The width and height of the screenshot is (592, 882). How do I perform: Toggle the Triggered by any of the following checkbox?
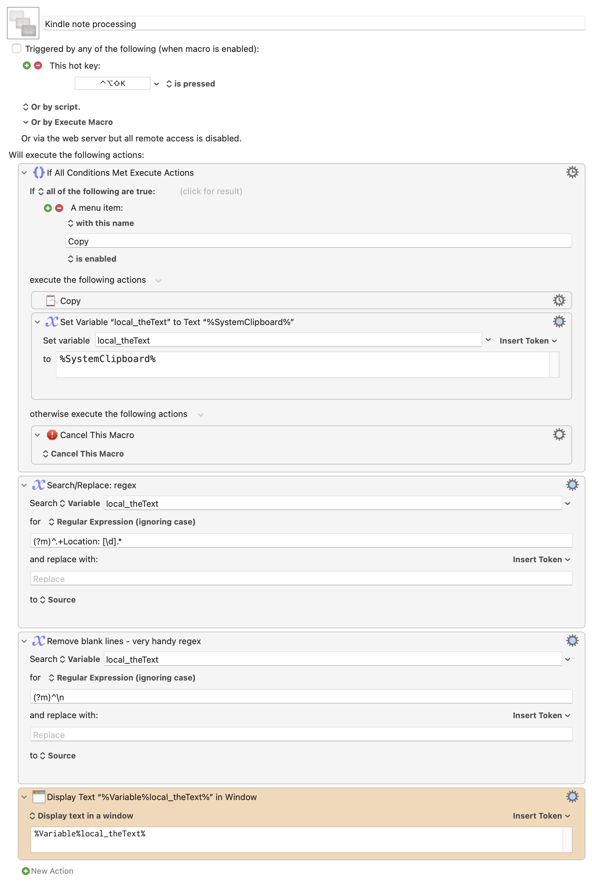(16, 48)
